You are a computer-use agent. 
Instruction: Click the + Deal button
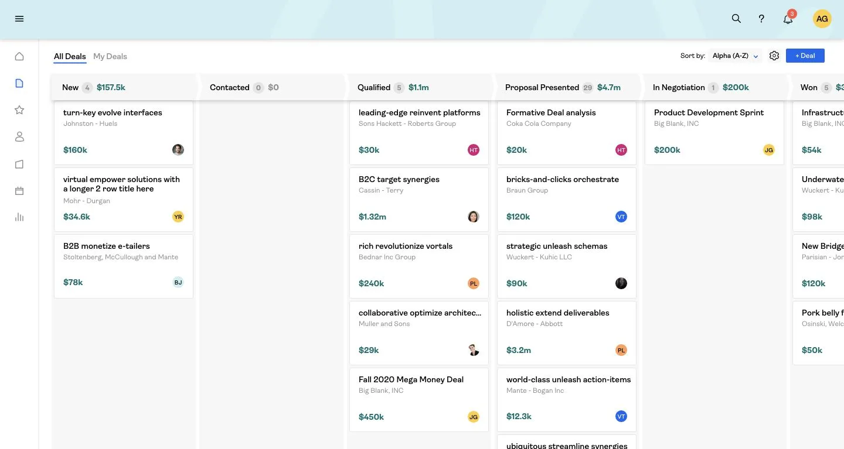pyautogui.click(x=805, y=55)
